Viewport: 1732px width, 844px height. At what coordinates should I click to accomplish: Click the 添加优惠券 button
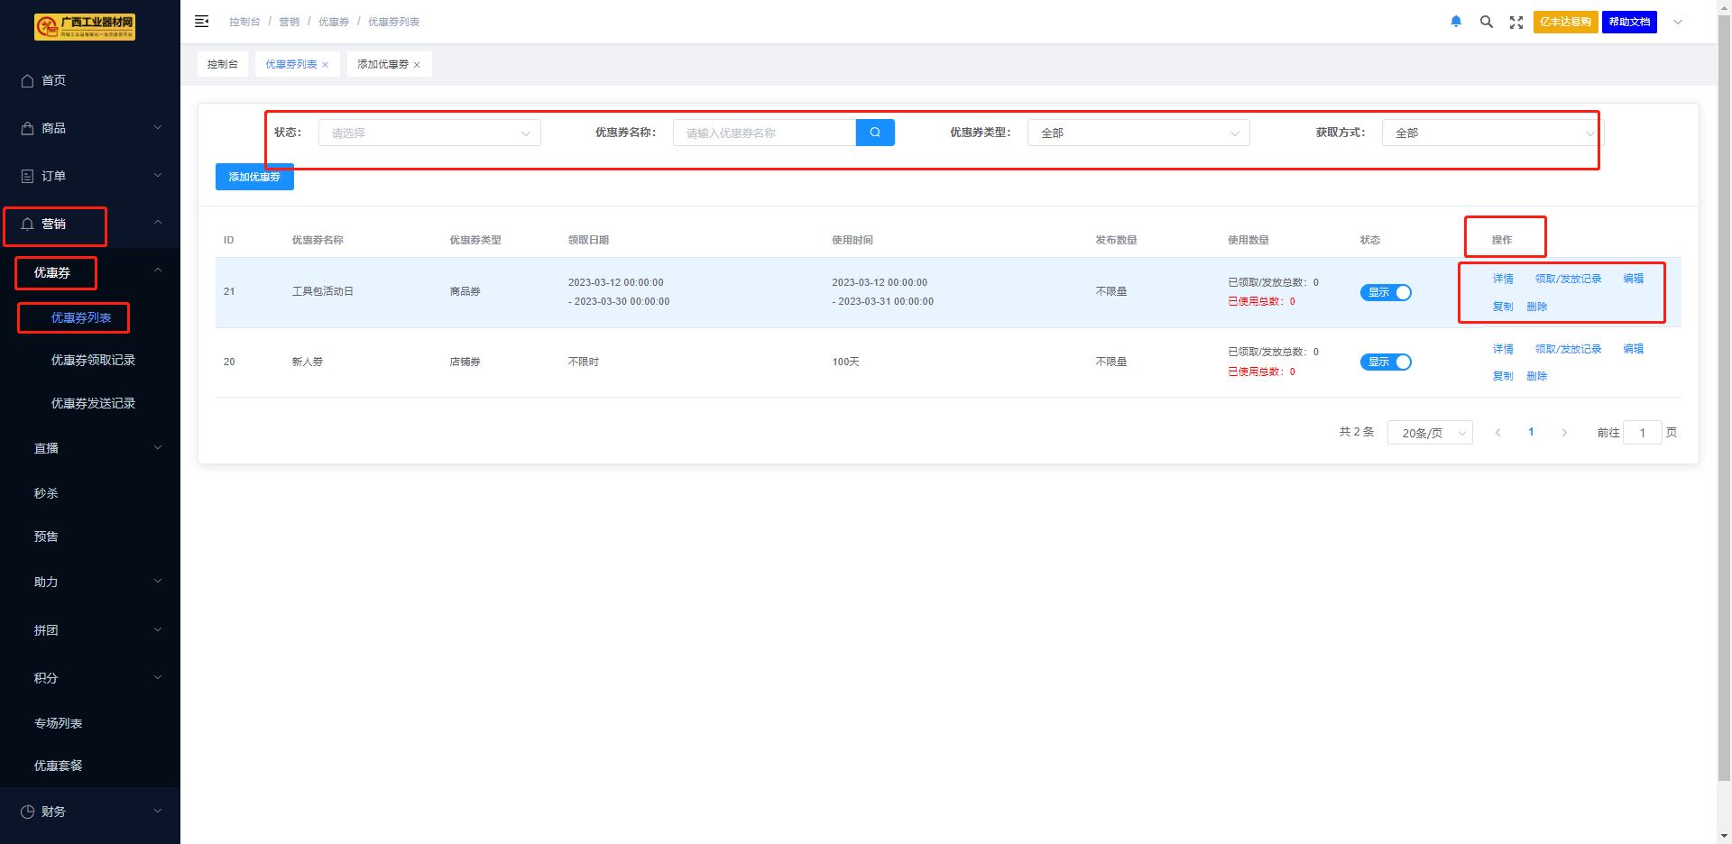tap(254, 178)
